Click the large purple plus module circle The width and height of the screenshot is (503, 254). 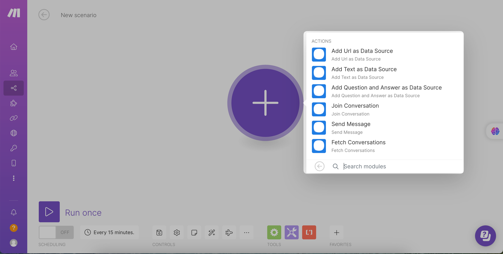265,103
